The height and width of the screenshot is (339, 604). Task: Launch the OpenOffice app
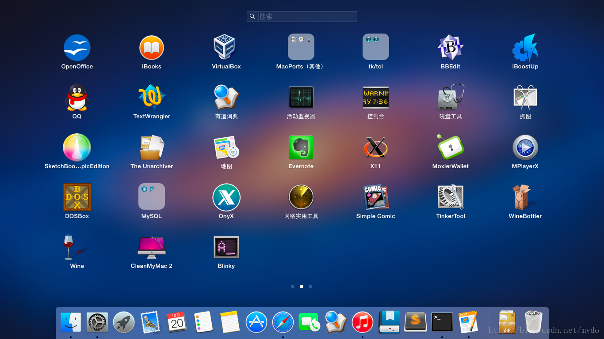click(77, 48)
